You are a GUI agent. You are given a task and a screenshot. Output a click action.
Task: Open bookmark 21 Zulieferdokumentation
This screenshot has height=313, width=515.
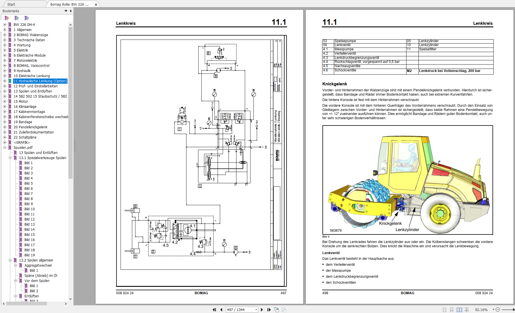[x=34, y=132]
